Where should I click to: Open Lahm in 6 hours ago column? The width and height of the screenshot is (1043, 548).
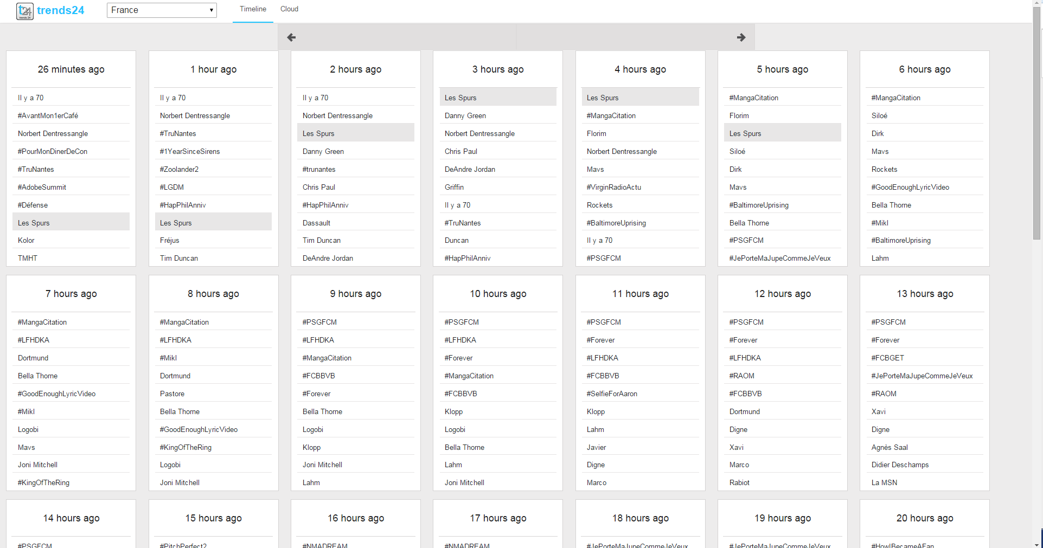click(x=880, y=258)
